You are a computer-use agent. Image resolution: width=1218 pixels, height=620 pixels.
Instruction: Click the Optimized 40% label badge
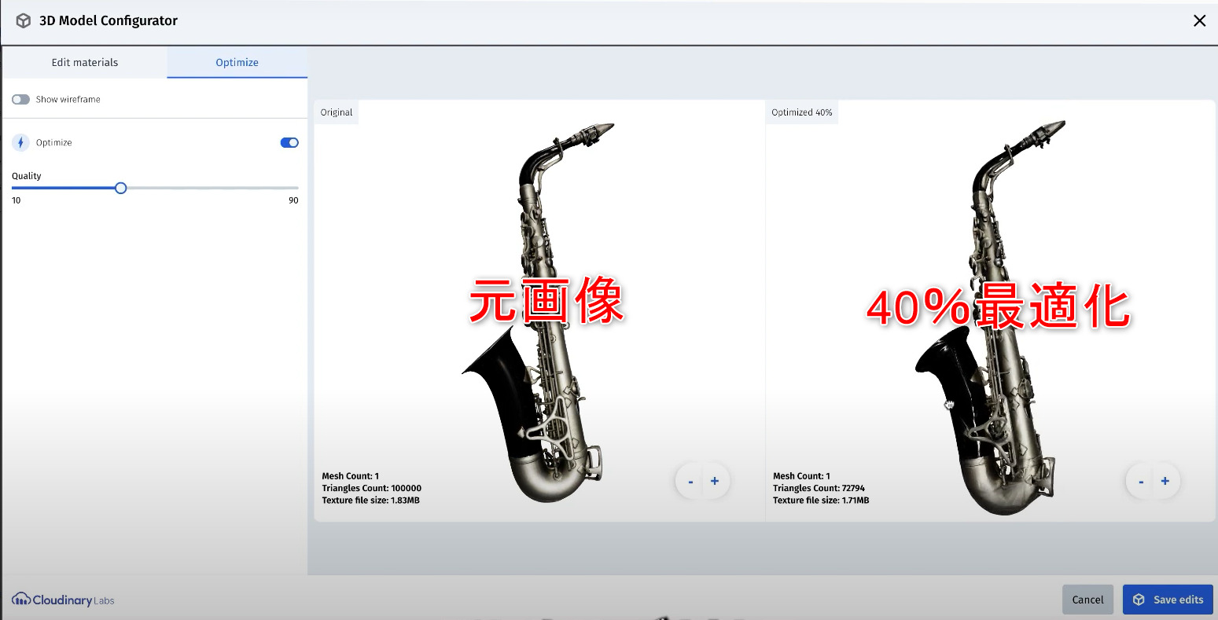[x=801, y=112]
